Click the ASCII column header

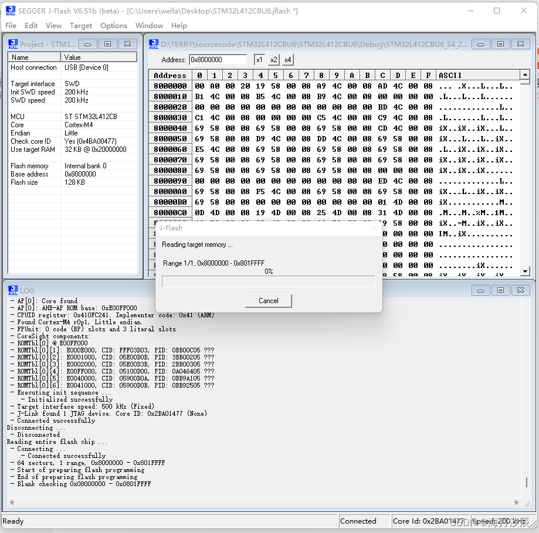(x=478, y=75)
